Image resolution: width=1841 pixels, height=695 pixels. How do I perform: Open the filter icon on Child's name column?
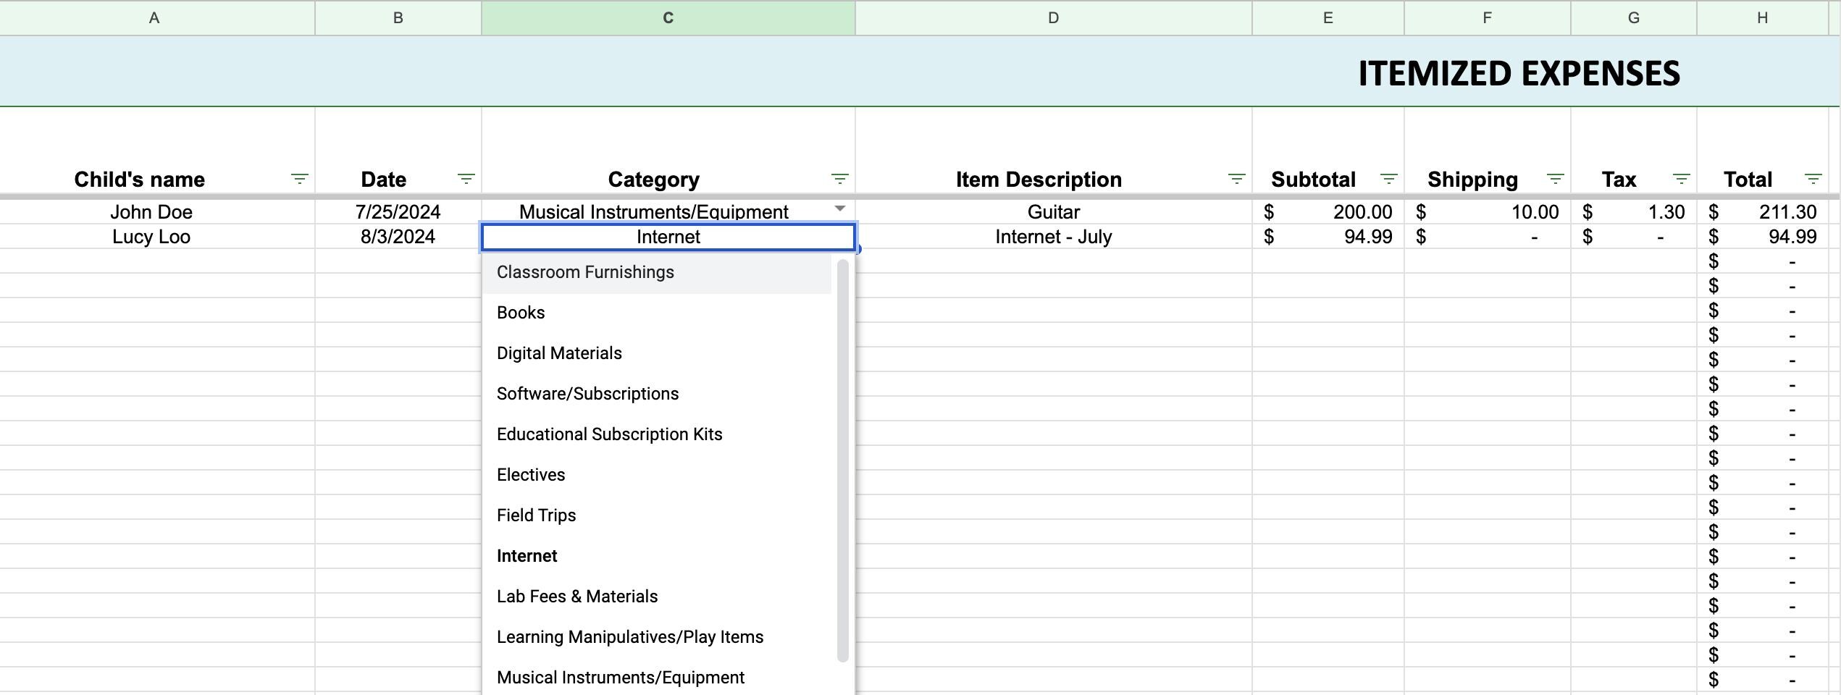tap(299, 179)
